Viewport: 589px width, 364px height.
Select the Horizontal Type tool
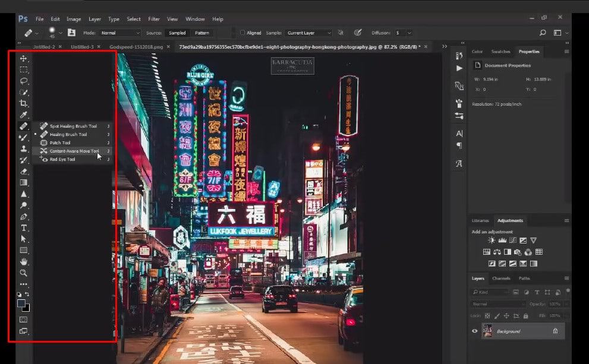click(x=23, y=228)
